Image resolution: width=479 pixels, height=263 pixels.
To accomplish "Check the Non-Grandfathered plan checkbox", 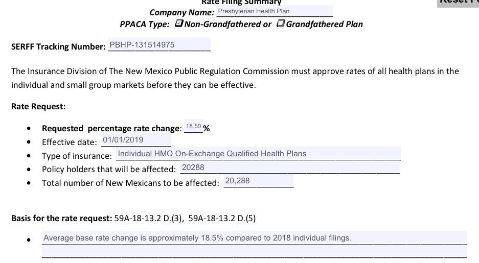I will click(x=179, y=23).
